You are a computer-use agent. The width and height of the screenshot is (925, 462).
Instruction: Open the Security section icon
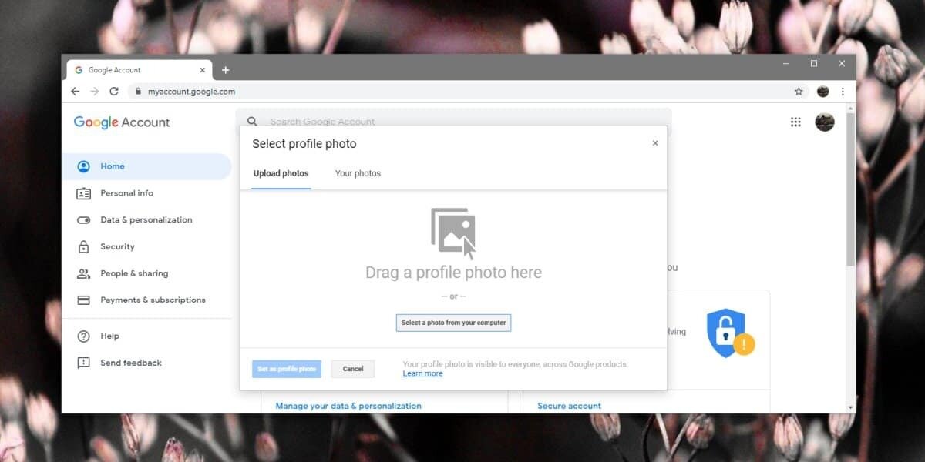[x=83, y=246]
